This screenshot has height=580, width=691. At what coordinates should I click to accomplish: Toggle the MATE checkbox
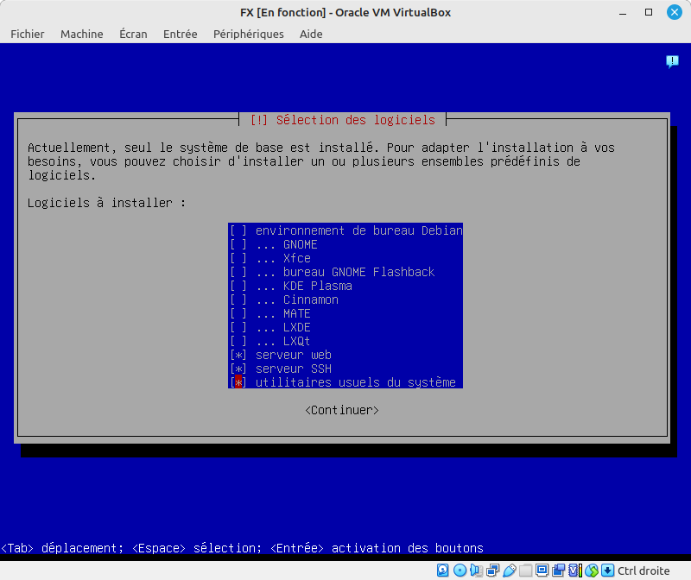tap(238, 313)
